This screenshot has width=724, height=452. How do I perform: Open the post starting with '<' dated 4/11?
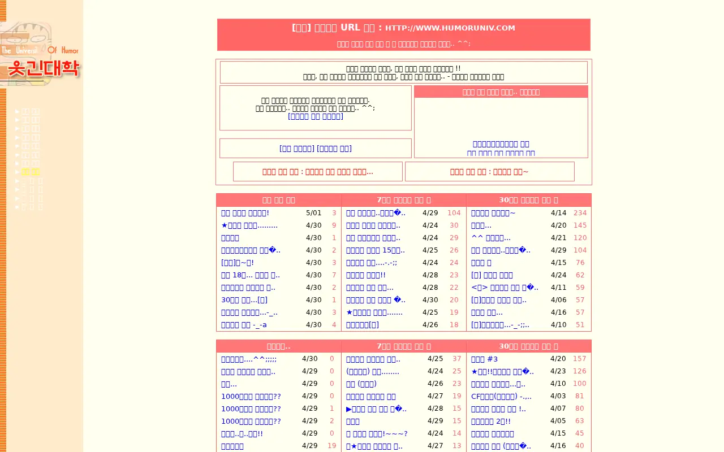[505, 288]
